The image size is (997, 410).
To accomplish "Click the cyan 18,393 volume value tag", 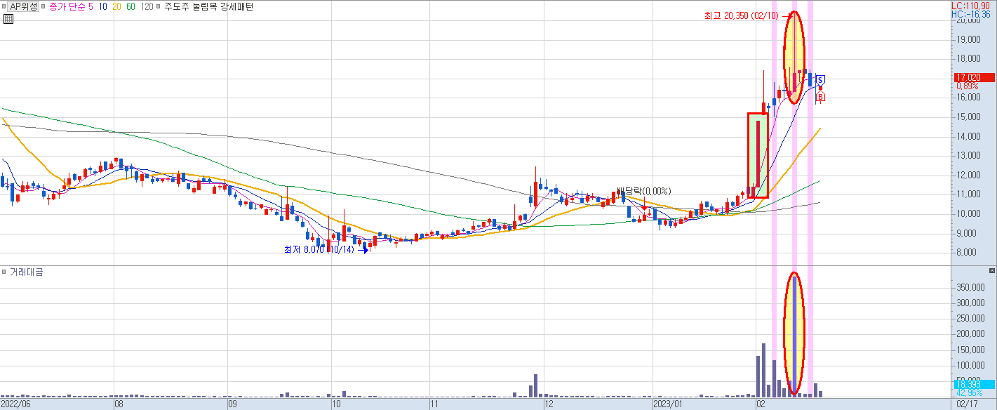I will 973,384.
